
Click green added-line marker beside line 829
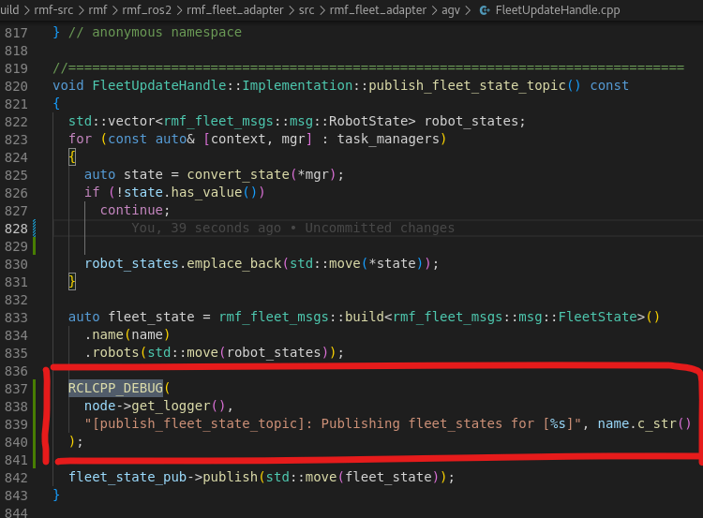[34, 246]
